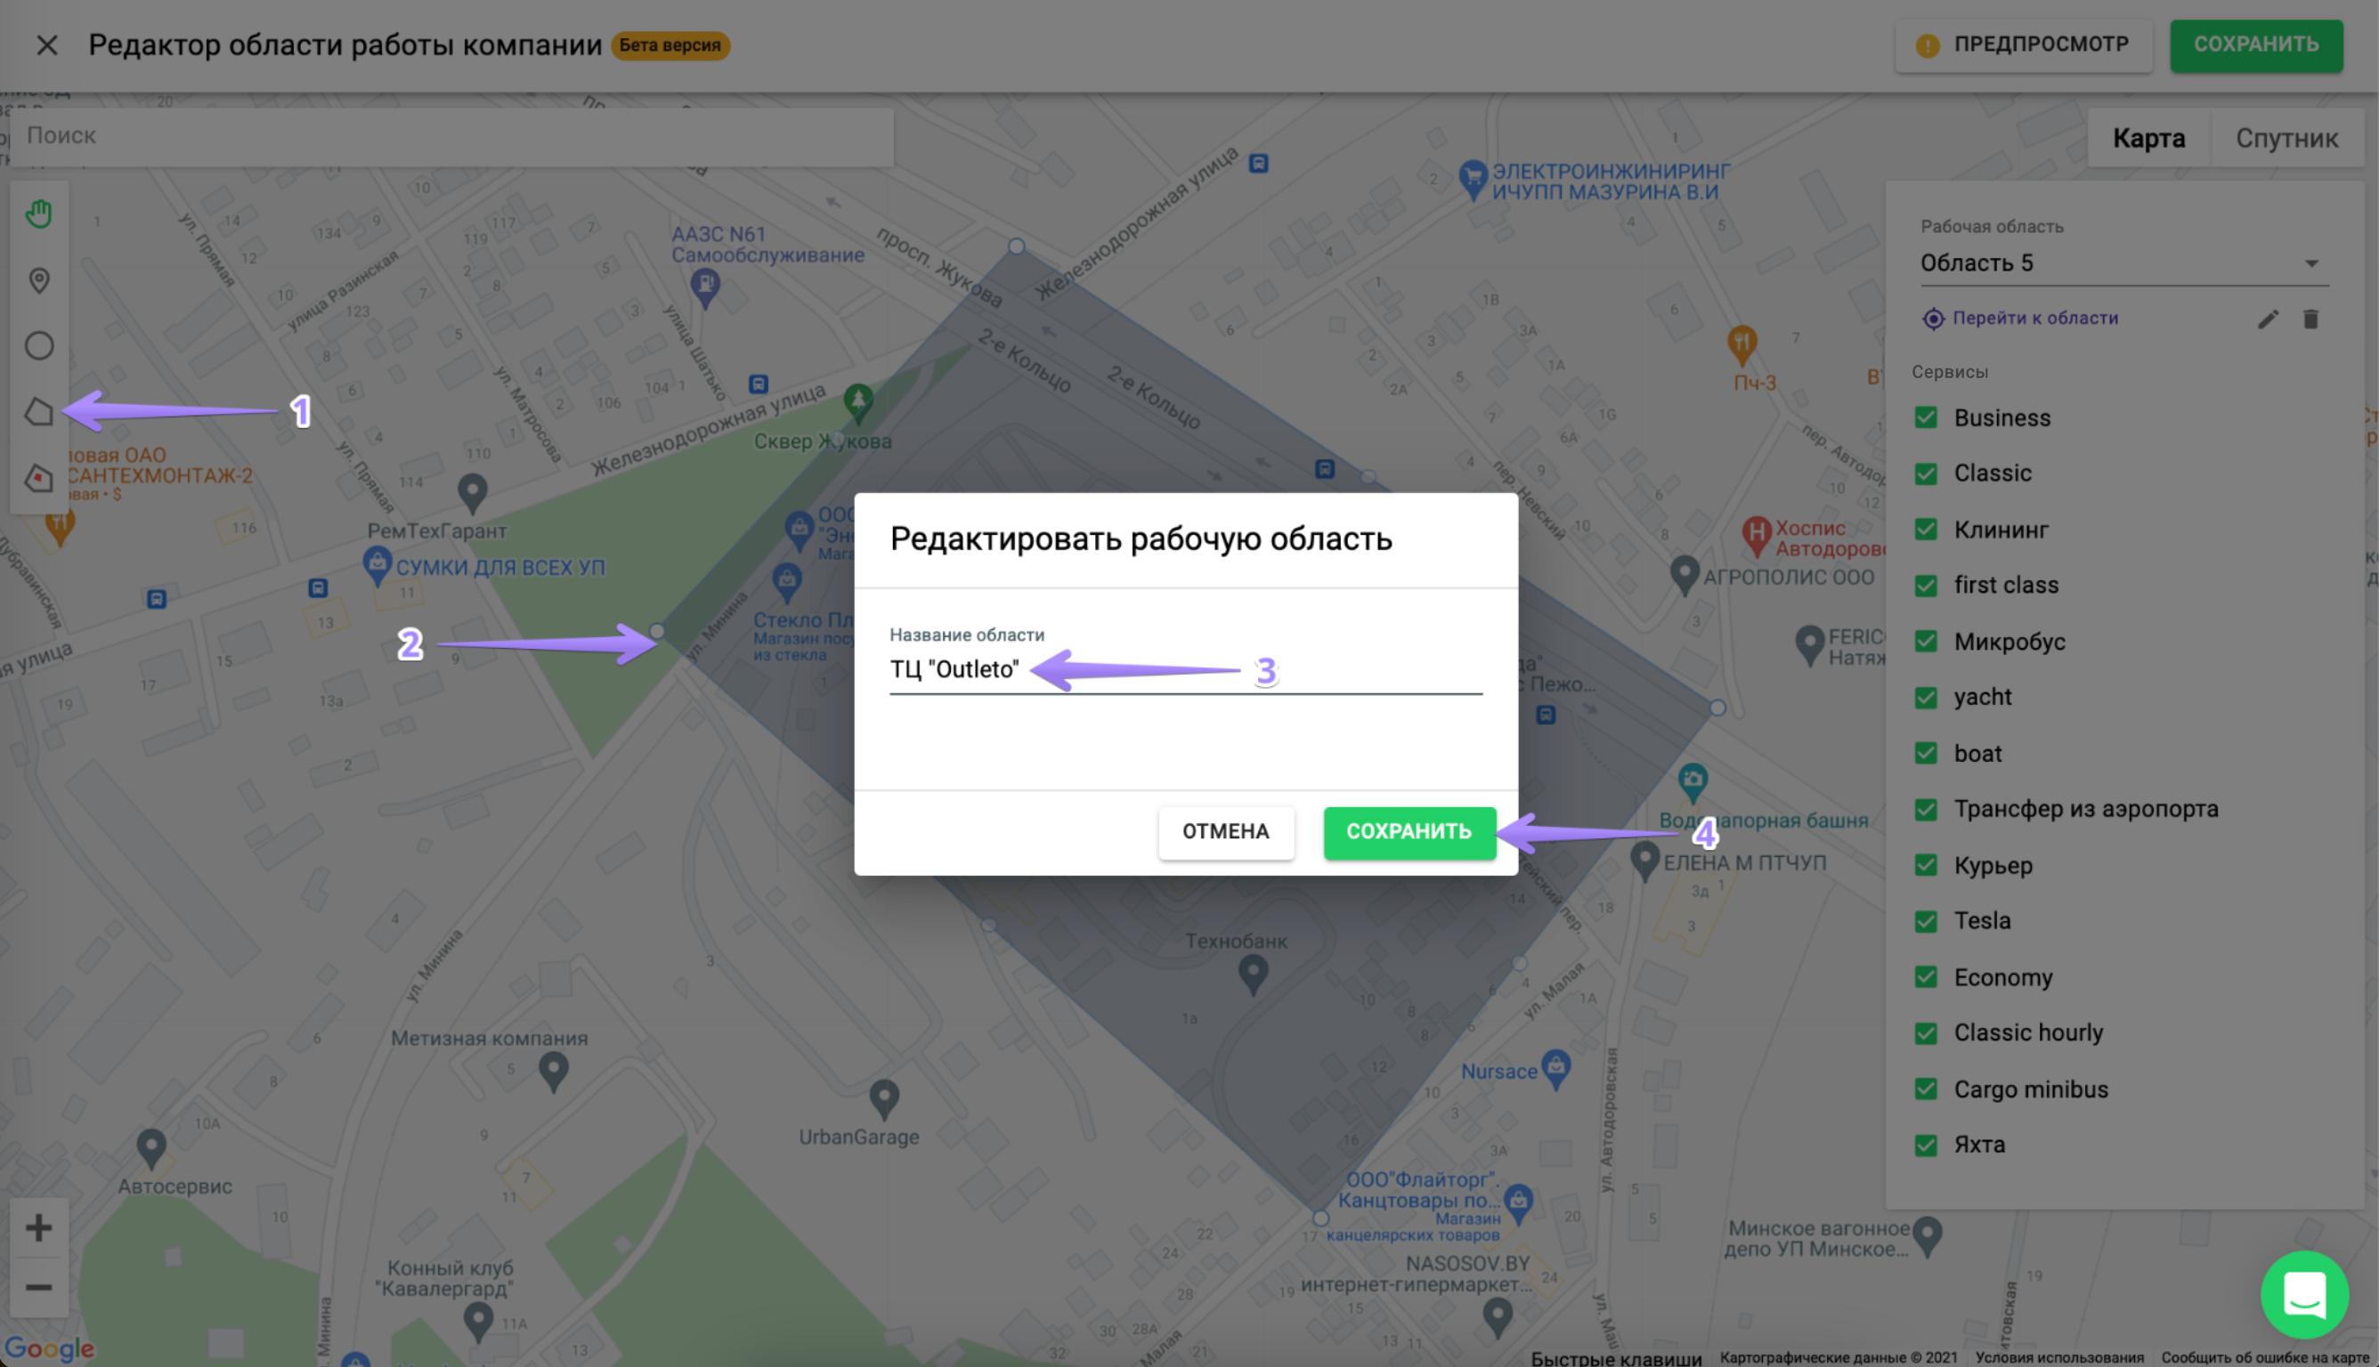Click the trash delete area icon
This screenshot has width=2379, height=1367.
(2310, 320)
